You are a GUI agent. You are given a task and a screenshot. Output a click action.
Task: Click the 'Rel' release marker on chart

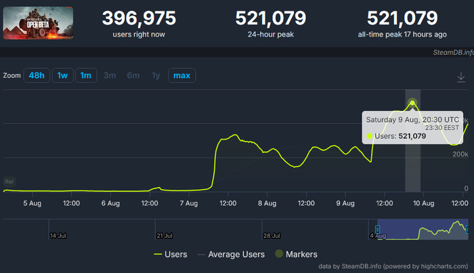tap(9, 182)
